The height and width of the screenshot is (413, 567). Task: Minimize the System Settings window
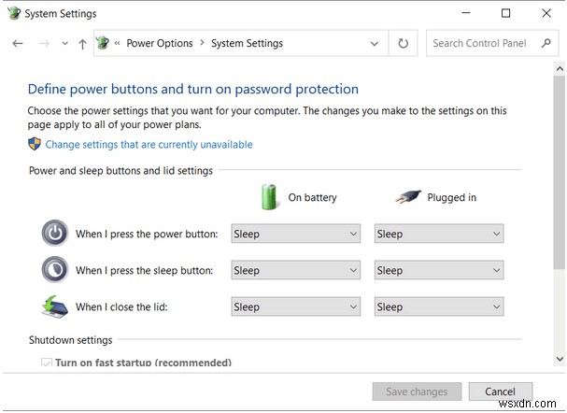pos(466,13)
